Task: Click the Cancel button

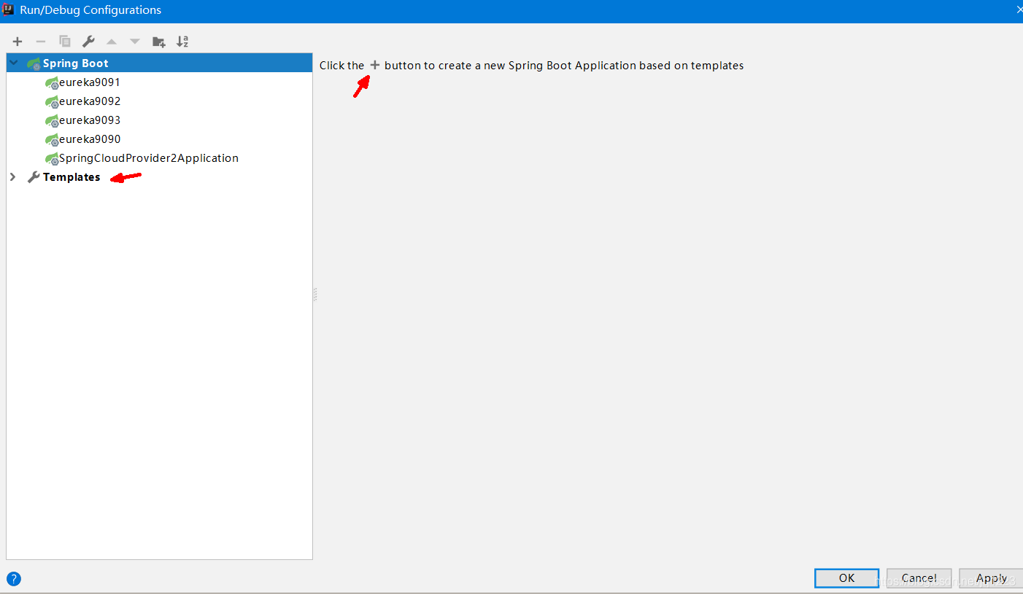Action: click(x=919, y=578)
